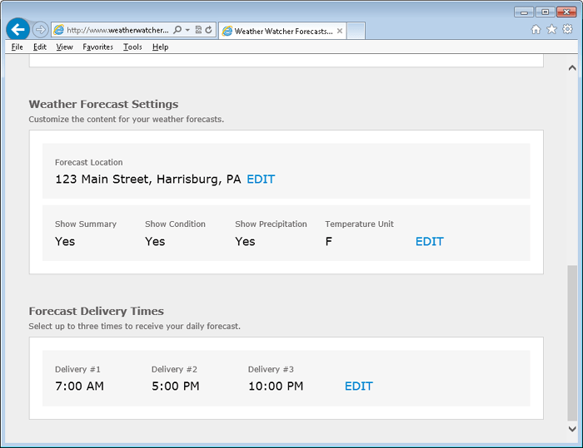The height and width of the screenshot is (448, 583).
Task: Click the Internet Explorer page icon in address bar
Action: click(x=59, y=30)
